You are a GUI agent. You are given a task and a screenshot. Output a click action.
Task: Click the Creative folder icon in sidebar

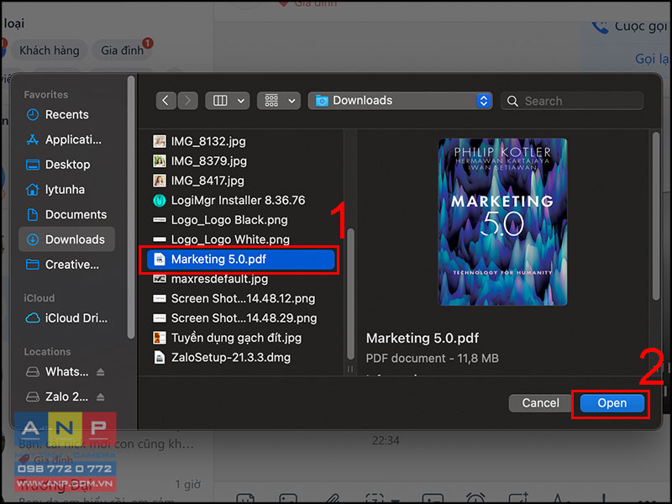(33, 265)
